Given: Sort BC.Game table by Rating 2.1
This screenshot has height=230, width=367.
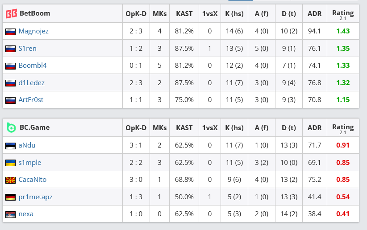Looking at the screenshot, I should [343, 127].
